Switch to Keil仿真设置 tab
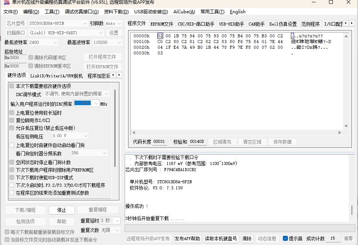Screen dimensions: 358x245 tap(283, 24)
